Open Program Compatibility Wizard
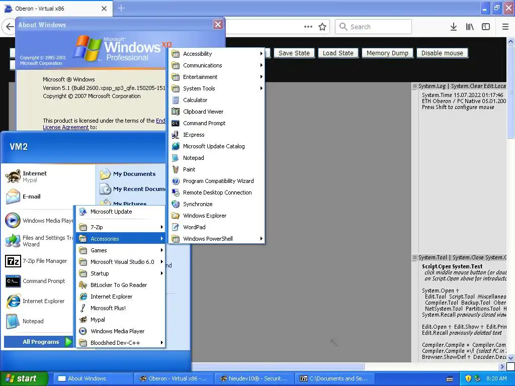 pyautogui.click(x=216, y=181)
